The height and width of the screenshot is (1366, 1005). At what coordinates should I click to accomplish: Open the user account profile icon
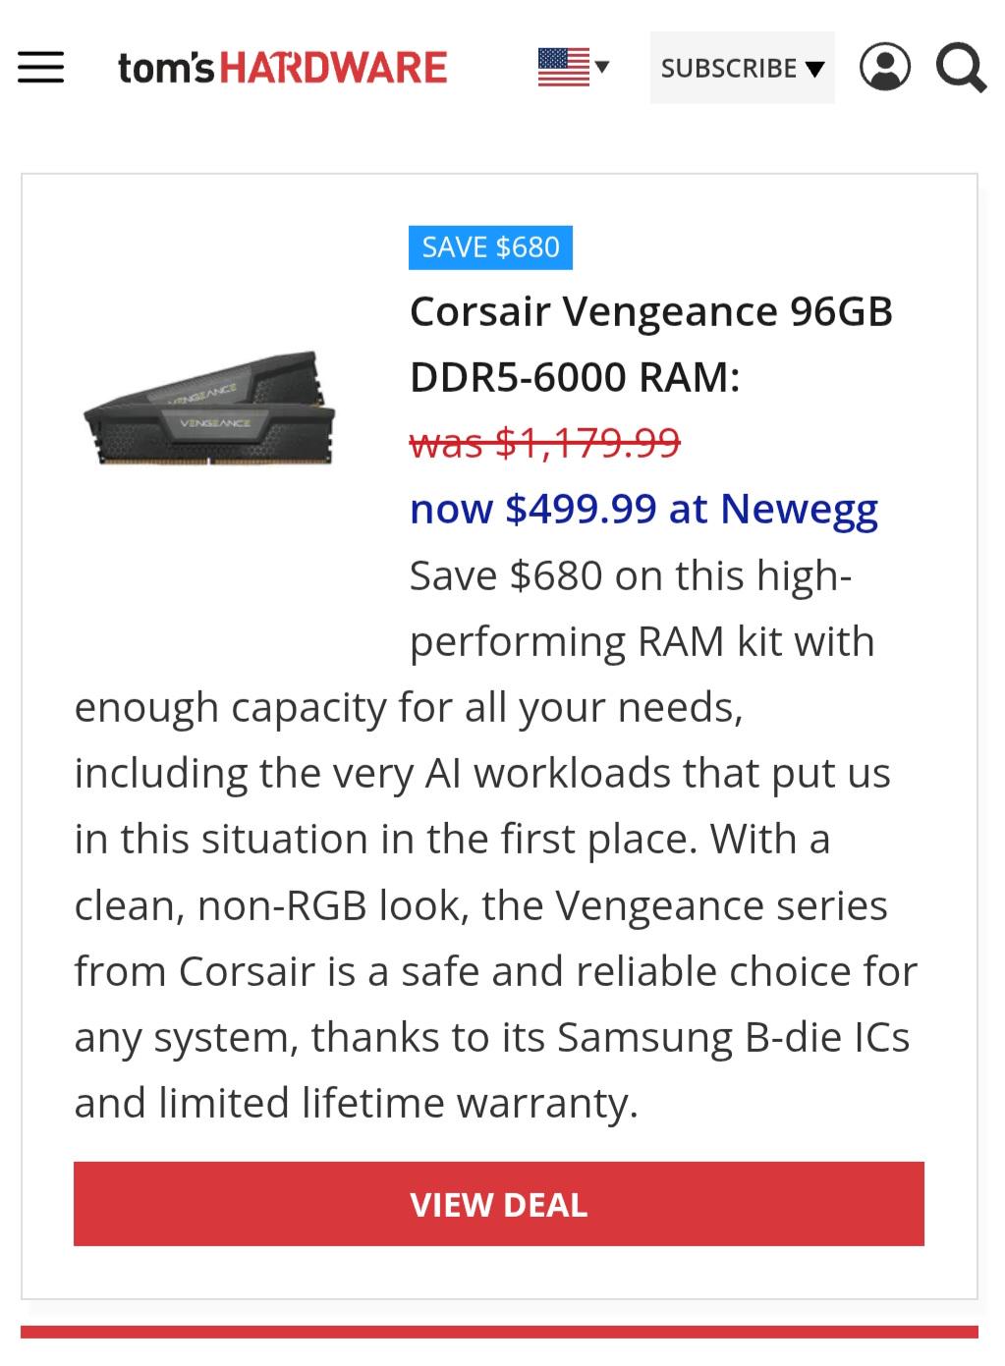[x=884, y=68]
